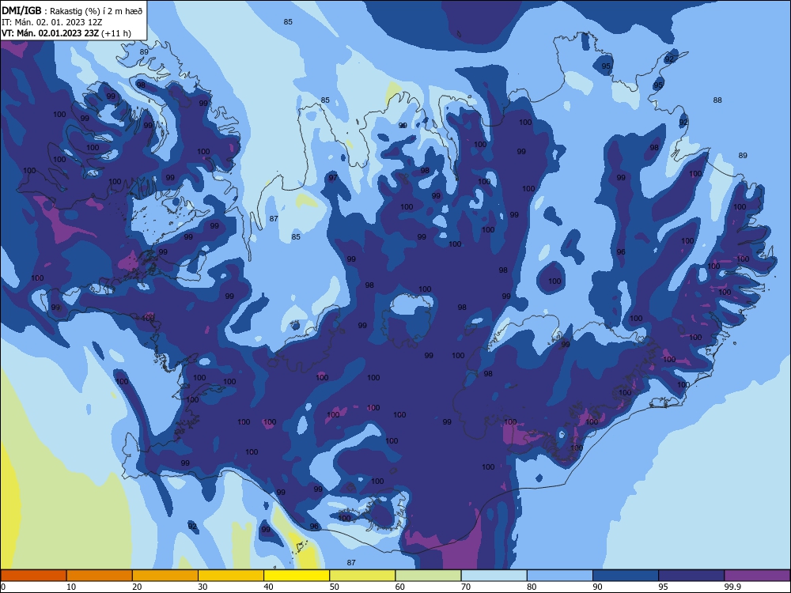Image resolution: width=791 pixels, height=593 pixels.
Task: Pick the 40–50 bright yellow legend swatch
Action: 297,576
